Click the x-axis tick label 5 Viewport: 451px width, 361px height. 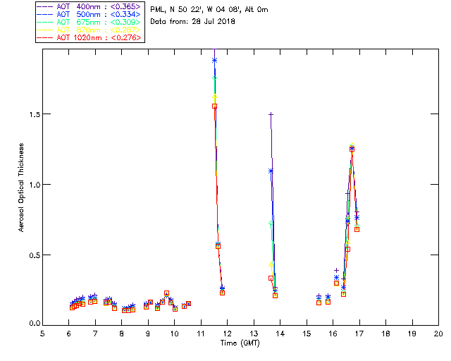(x=42, y=334)
